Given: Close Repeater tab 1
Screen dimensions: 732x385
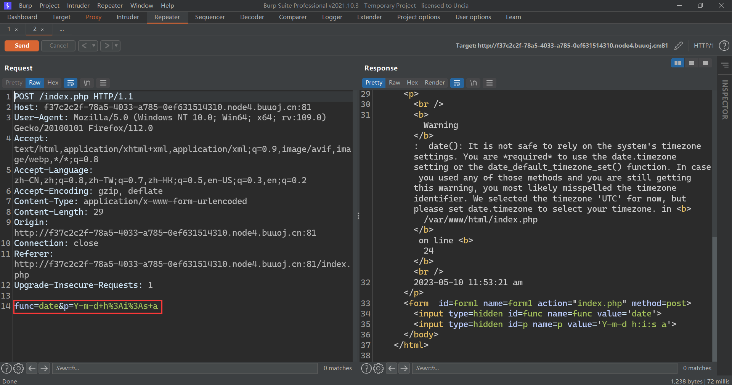Looking at the screenshot, I should click(x=16, y=30).
